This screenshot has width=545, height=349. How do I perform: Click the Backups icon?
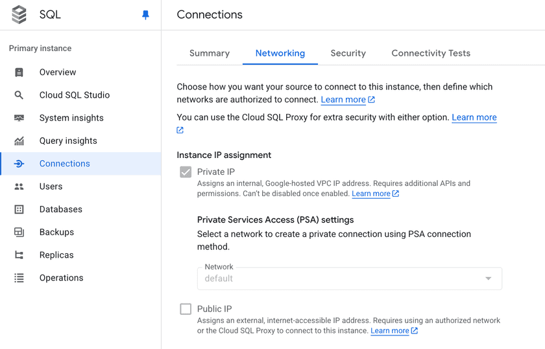click(19, 232)
